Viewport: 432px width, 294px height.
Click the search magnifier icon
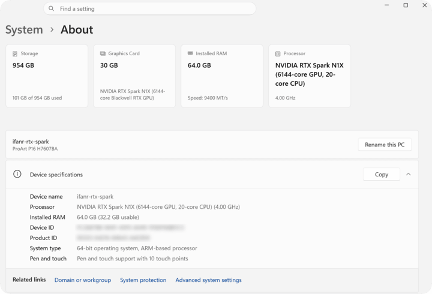[51, 8]
